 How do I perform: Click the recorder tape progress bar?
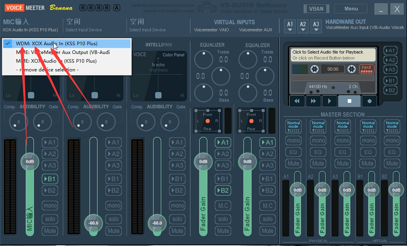333,78
